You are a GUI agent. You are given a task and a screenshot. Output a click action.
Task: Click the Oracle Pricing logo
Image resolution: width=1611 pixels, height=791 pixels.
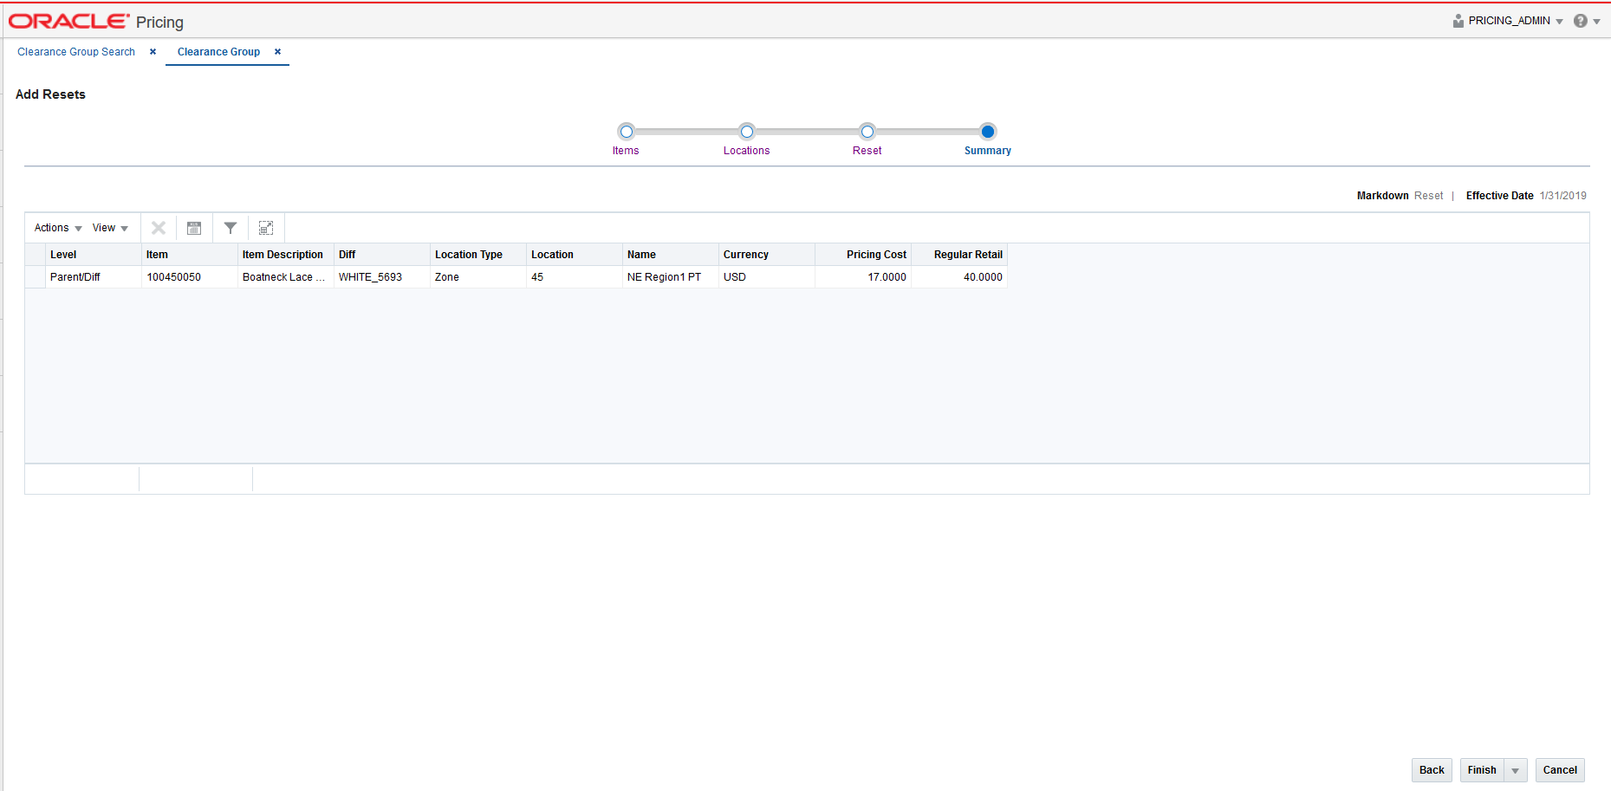click(x=96, y=22)
